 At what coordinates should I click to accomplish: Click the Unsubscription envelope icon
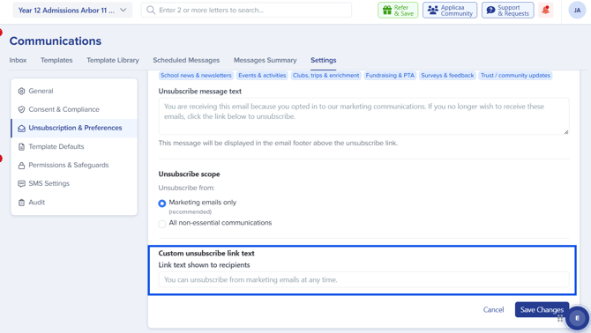click(21, 129)
